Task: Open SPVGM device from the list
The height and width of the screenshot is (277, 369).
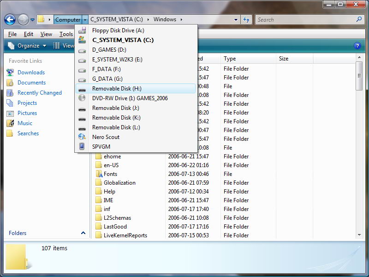Action: pos(136,146)
